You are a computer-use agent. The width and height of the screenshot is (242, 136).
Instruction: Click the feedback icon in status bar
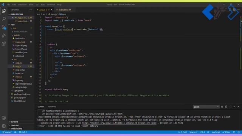click(234, 132)
